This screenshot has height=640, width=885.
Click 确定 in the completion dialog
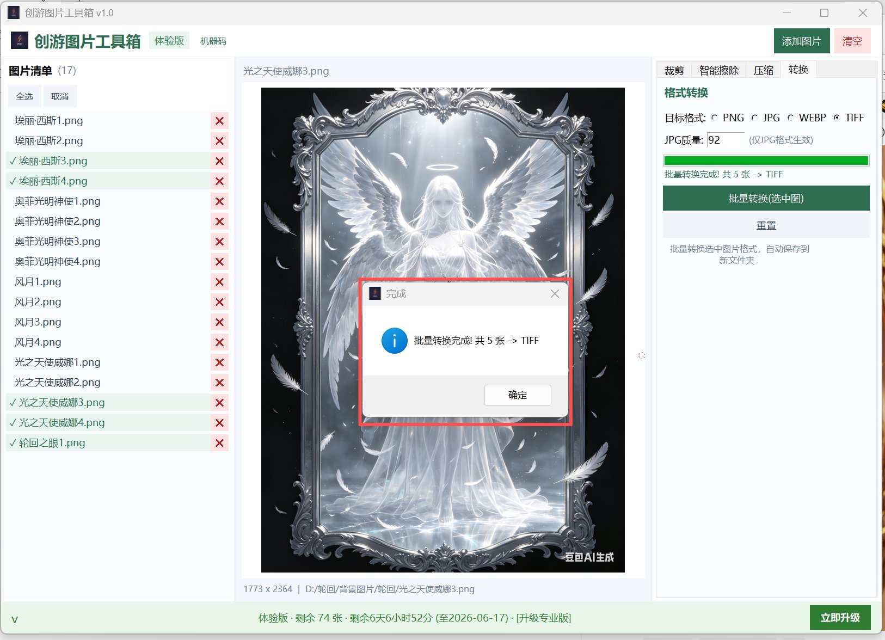coord(518,395)
